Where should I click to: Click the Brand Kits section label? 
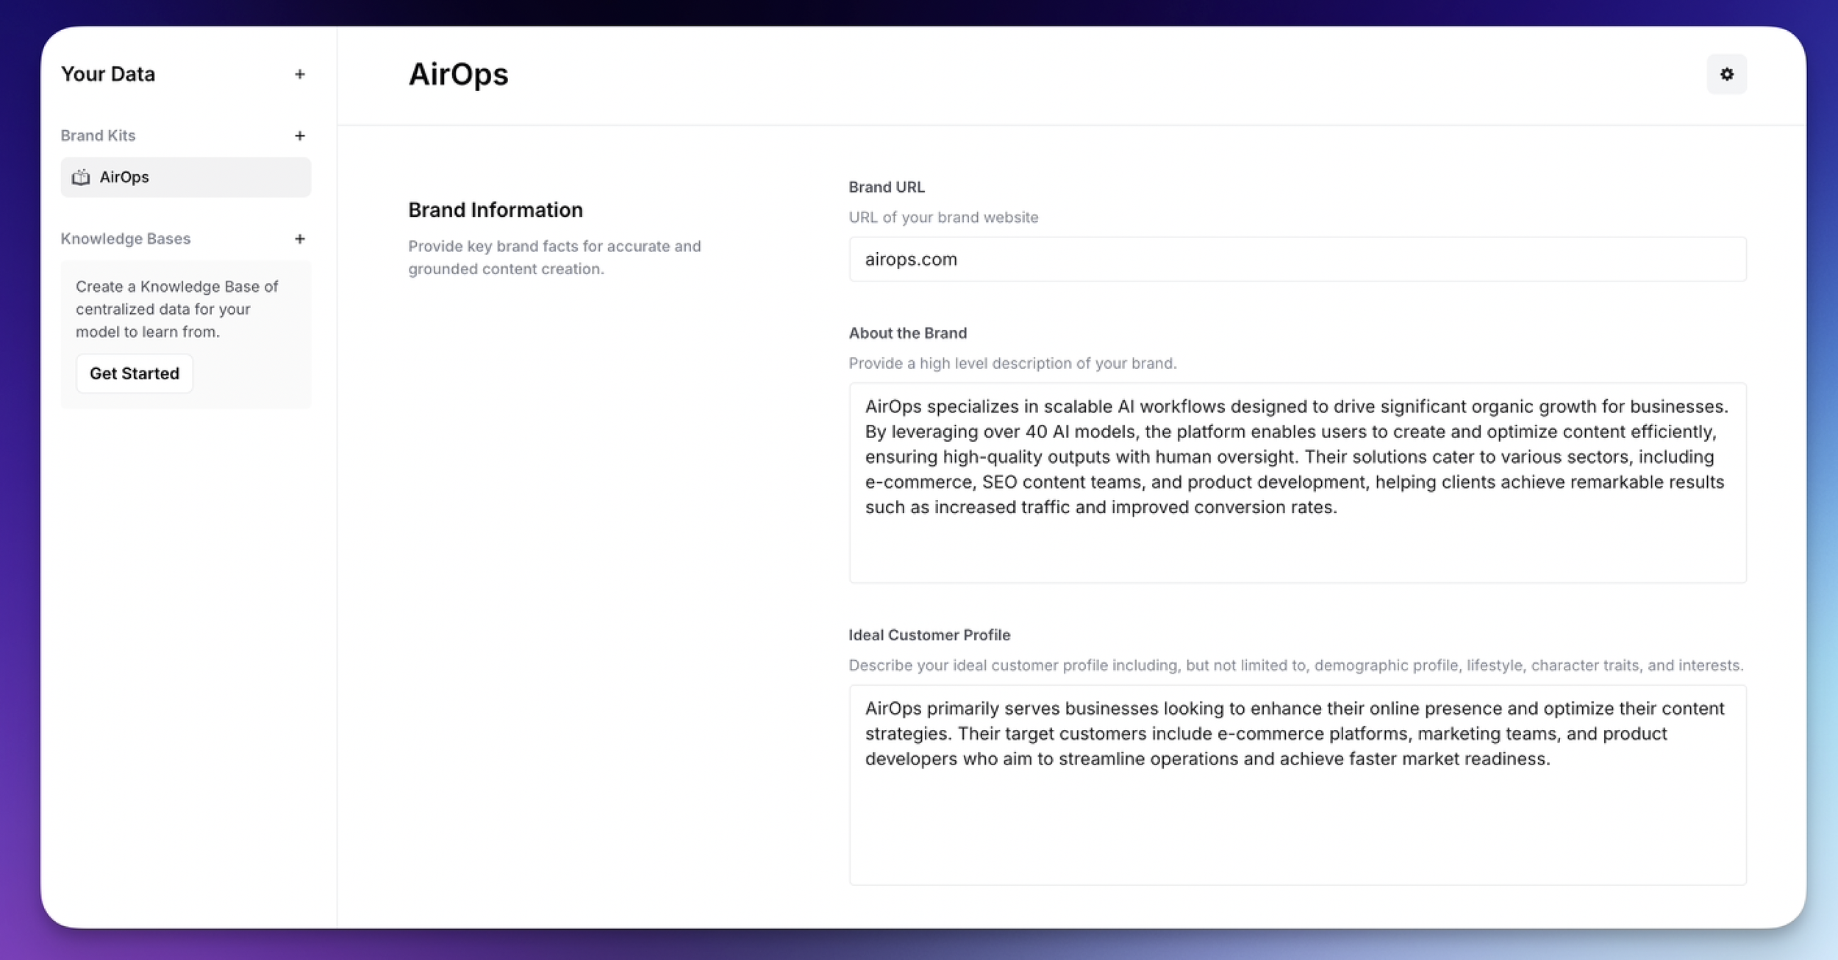point(98,136)
